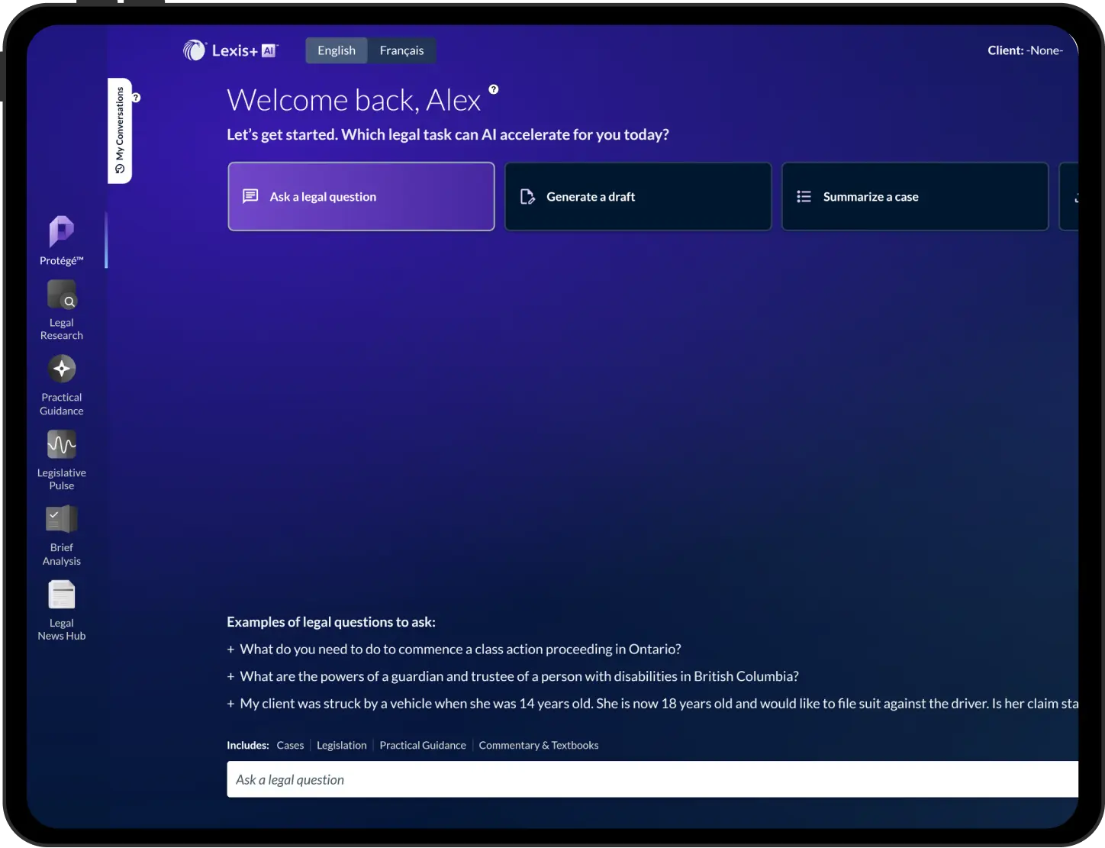1105x848 pixels.
Task: Click the Lexis+ AI logo
Action: pyautogui.click(x=230, y=50)
